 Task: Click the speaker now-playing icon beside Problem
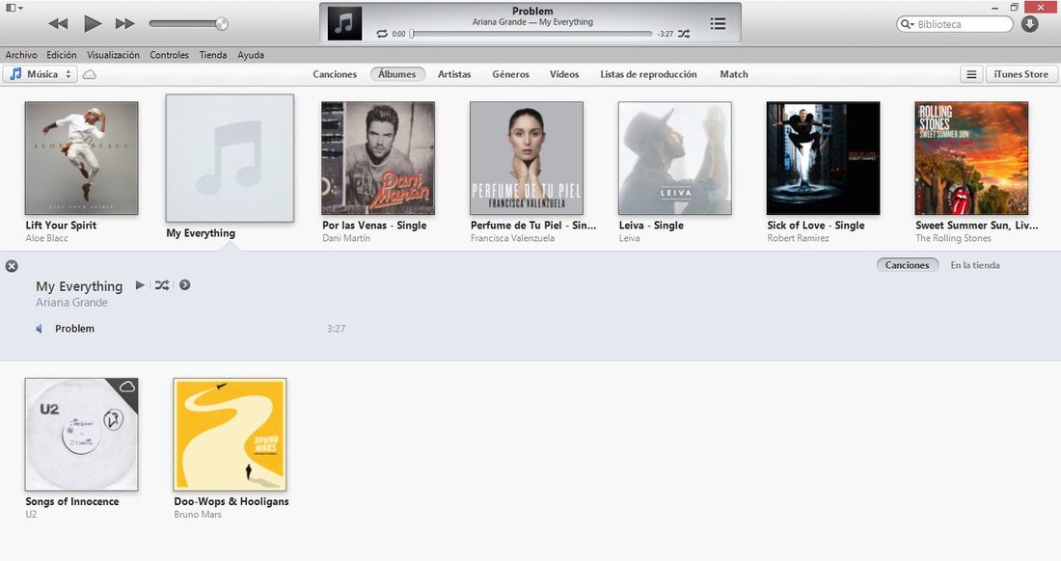pyautogui.click(x=40, y=329)
